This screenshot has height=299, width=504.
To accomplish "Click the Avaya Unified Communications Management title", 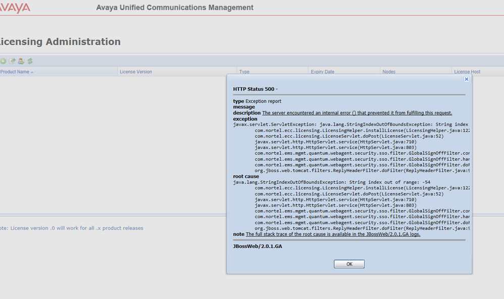I will click(x=175, y=8).
